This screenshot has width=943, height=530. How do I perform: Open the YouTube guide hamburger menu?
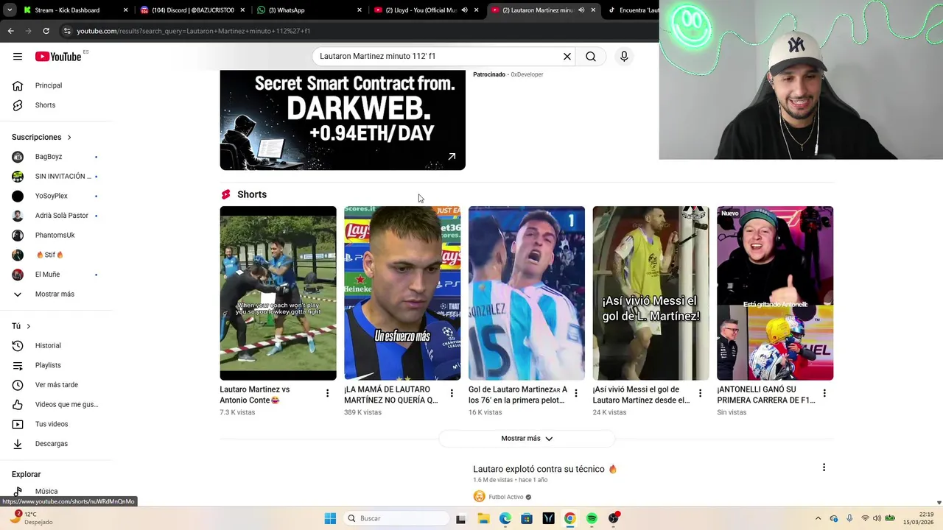(x=18, y=57)
